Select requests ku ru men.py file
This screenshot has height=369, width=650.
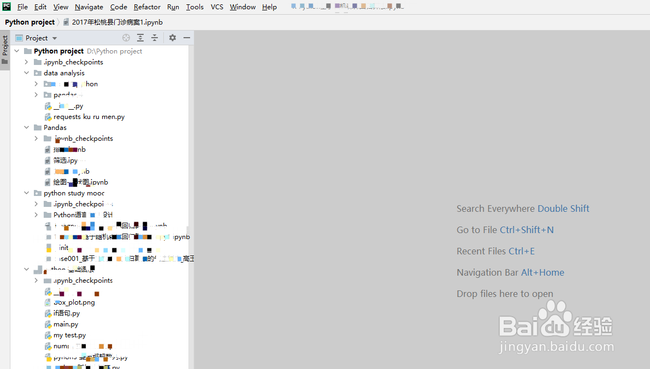(88, 117)
